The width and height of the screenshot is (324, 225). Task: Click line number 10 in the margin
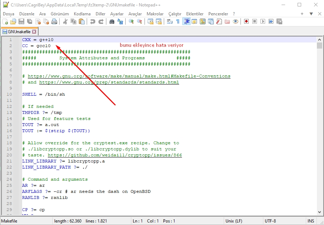9,94
